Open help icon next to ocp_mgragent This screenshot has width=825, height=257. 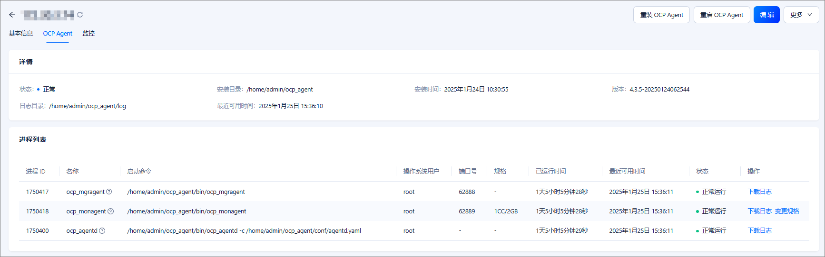(x=109, y=192)
